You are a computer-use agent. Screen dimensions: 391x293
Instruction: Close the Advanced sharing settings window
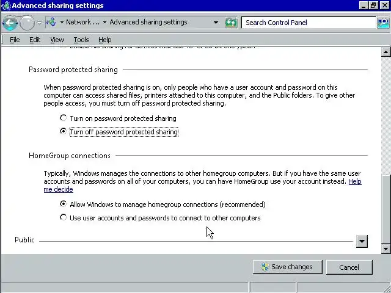(x=385, y=5)
